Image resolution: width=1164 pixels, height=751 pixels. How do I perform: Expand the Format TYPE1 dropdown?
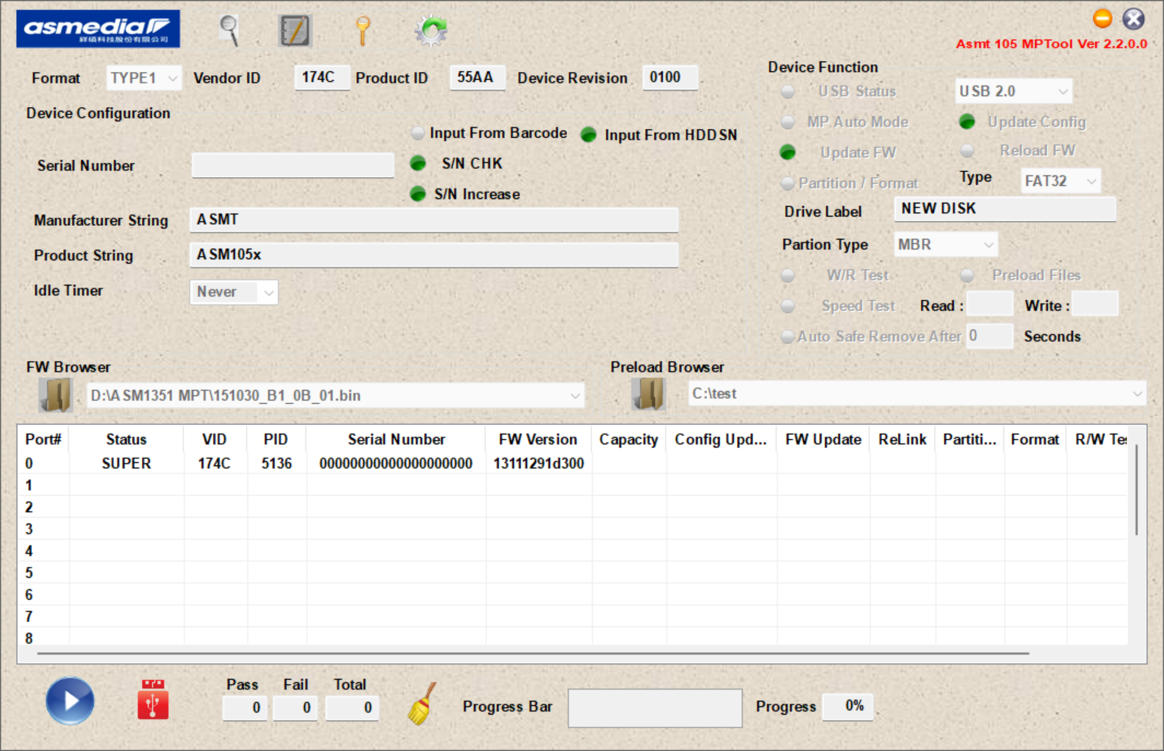click(144, 78)
